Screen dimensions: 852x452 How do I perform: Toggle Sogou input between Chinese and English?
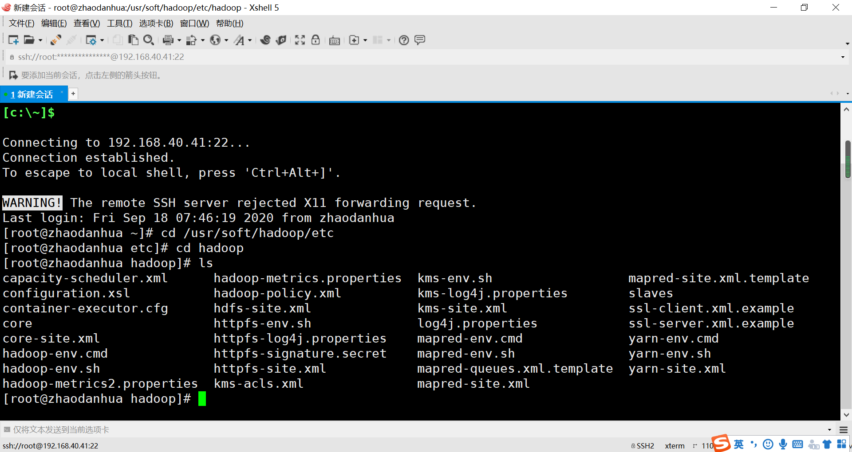pyautogui.click(x=739, y=444)
